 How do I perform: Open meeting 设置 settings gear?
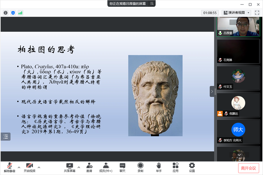(x=192, y=167)
